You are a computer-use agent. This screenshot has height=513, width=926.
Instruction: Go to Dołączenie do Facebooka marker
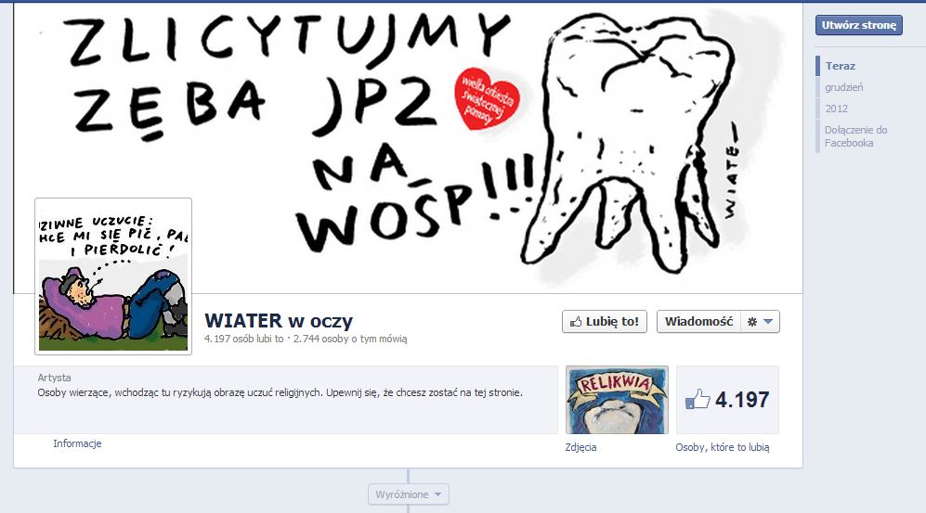click(855, 136)
